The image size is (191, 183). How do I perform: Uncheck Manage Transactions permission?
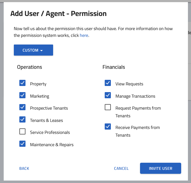click(108, 95)
